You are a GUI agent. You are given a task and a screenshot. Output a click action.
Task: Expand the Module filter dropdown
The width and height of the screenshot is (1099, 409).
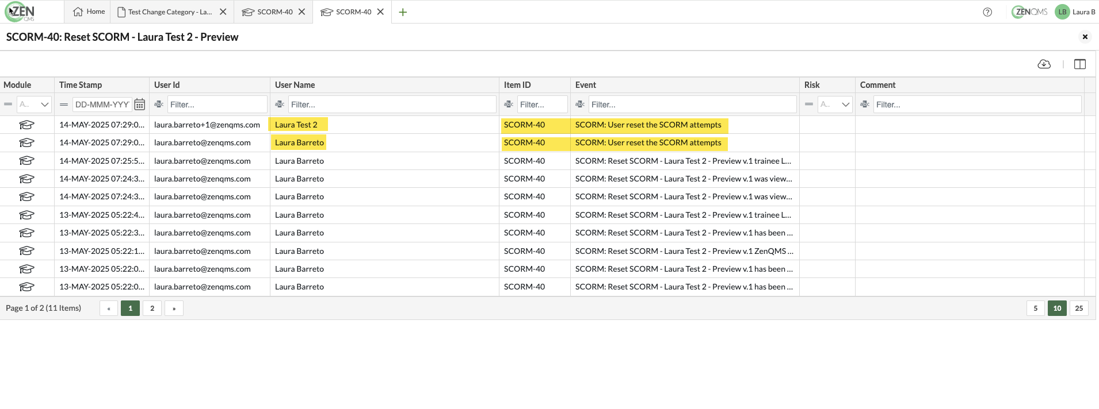pos(44,105)
